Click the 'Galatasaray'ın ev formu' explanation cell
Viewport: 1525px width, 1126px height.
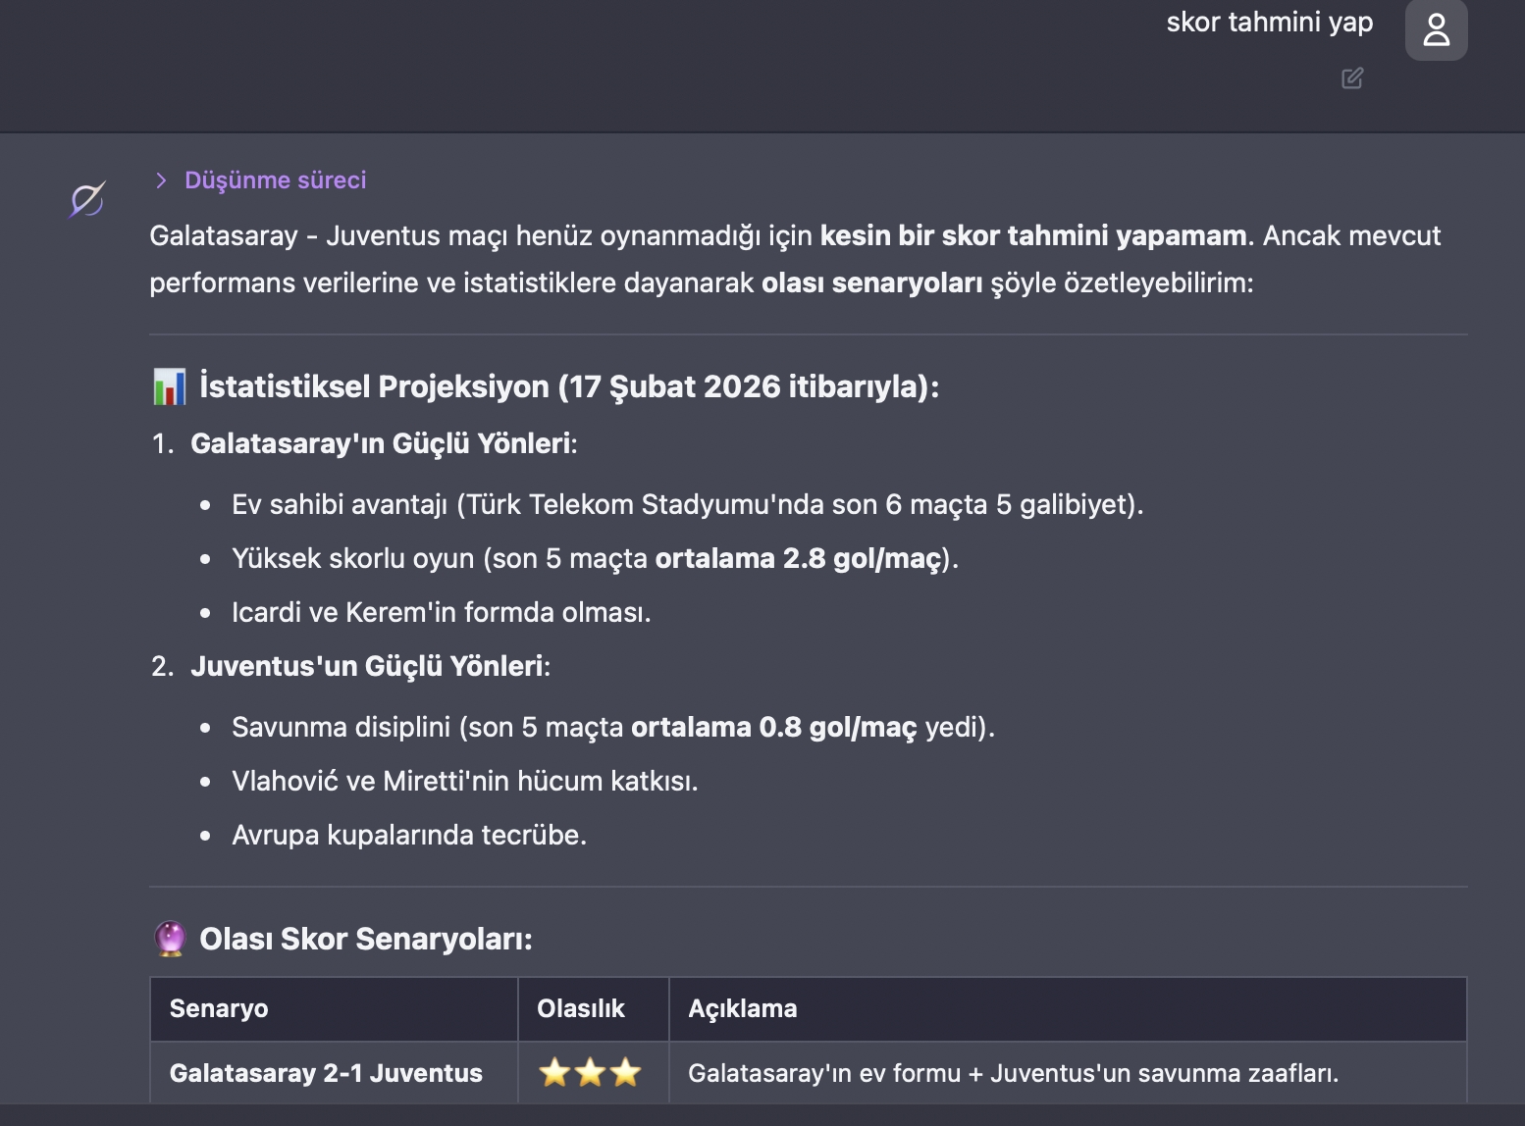click(1013, 1073)
